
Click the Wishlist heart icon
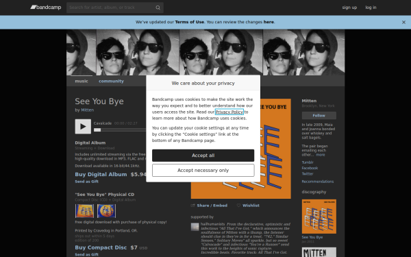click(238, 206)
